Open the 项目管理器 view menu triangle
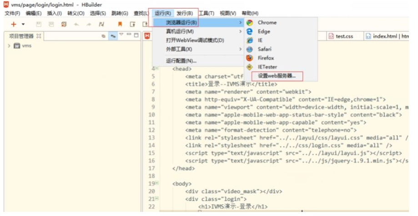The image size is (418, 216). (x=121, y=34)
